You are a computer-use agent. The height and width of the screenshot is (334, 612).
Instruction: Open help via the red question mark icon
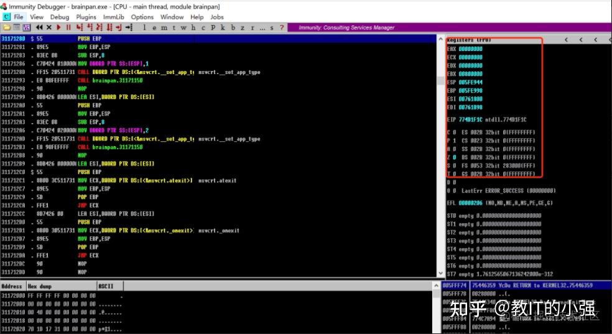point(282,27)
